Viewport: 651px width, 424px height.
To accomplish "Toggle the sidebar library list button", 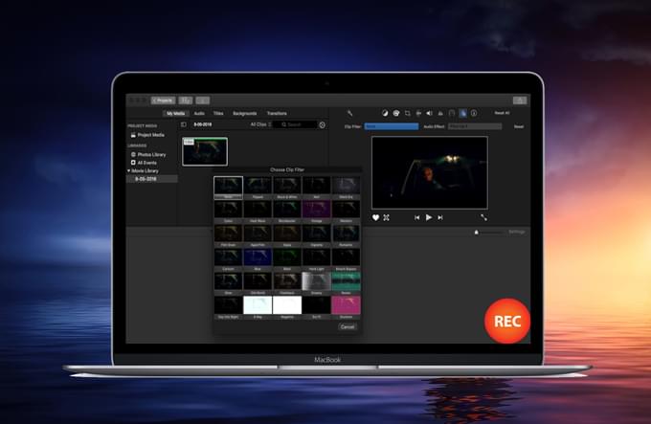I will point(184,124).
